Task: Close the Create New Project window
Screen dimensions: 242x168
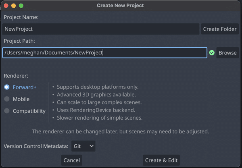Action: (6, 6)
